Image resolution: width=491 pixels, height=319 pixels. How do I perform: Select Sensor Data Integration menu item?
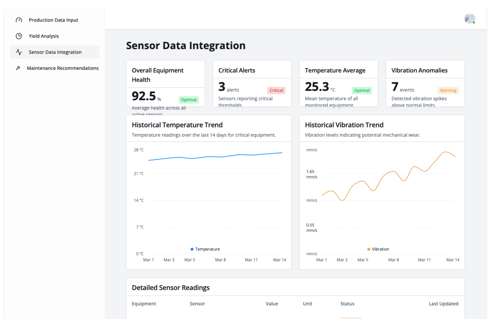55,52
